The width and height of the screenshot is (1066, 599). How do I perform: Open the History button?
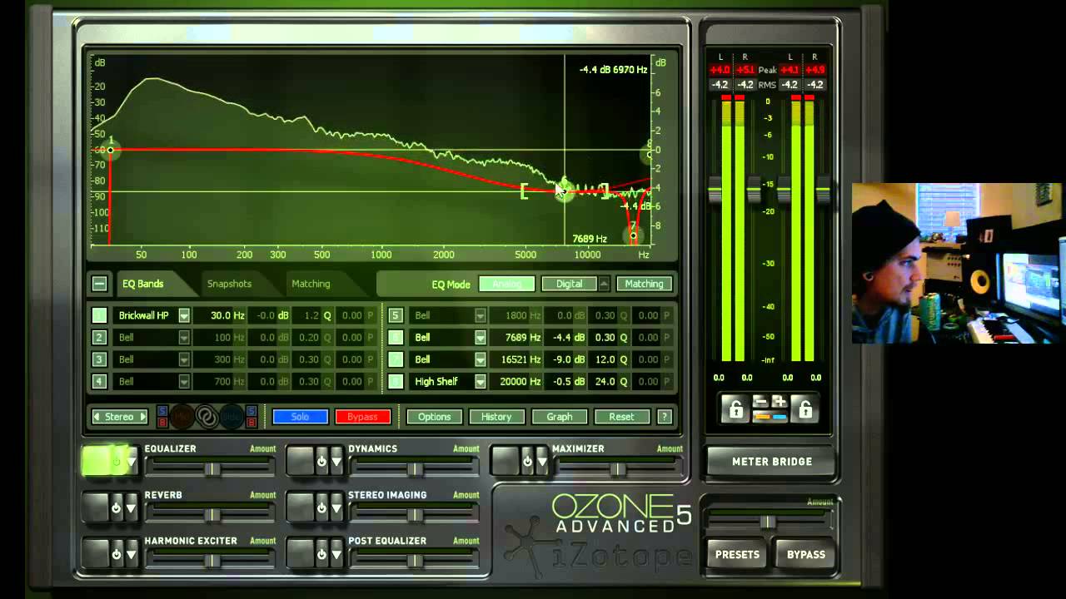[496, 417]
